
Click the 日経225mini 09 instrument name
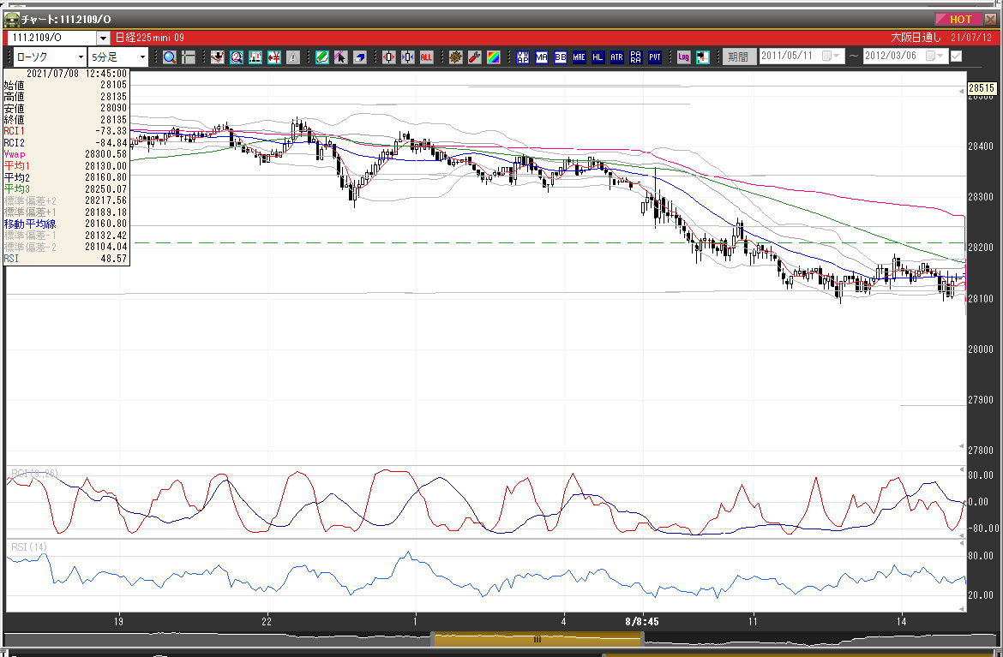tap(149, 38)
